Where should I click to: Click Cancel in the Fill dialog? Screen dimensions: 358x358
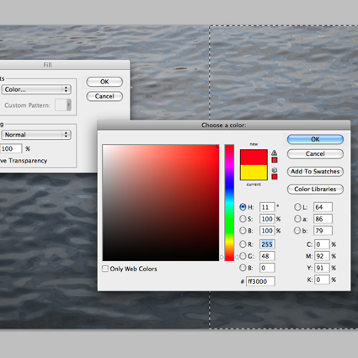tap(104, 96)
